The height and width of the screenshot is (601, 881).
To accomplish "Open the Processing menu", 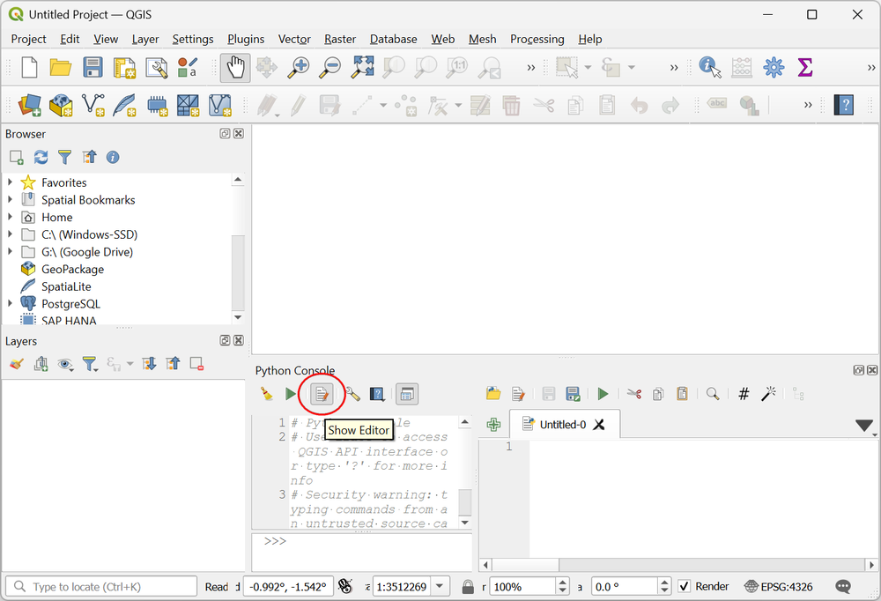I will coord(537,39).
